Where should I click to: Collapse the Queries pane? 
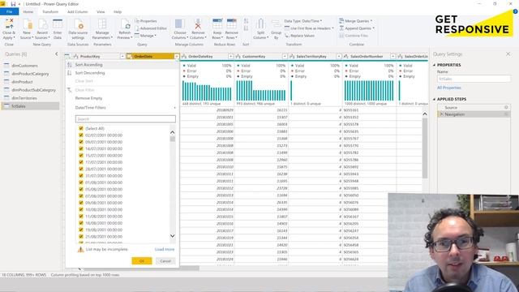[56, 54]
